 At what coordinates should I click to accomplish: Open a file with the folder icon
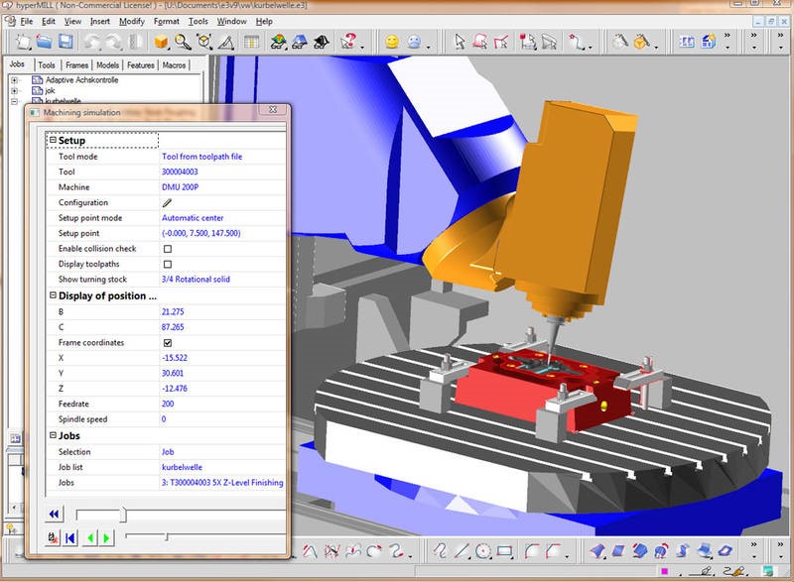[x=45, y=42]
